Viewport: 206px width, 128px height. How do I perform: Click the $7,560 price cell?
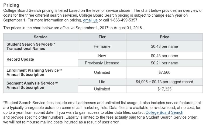pyautogui.click(x=164, y=72)
